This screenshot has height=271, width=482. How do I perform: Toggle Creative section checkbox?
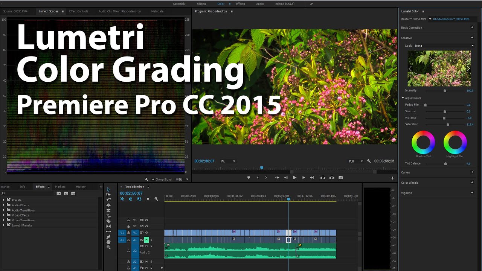pyautogui.click(x=472, y=37)
